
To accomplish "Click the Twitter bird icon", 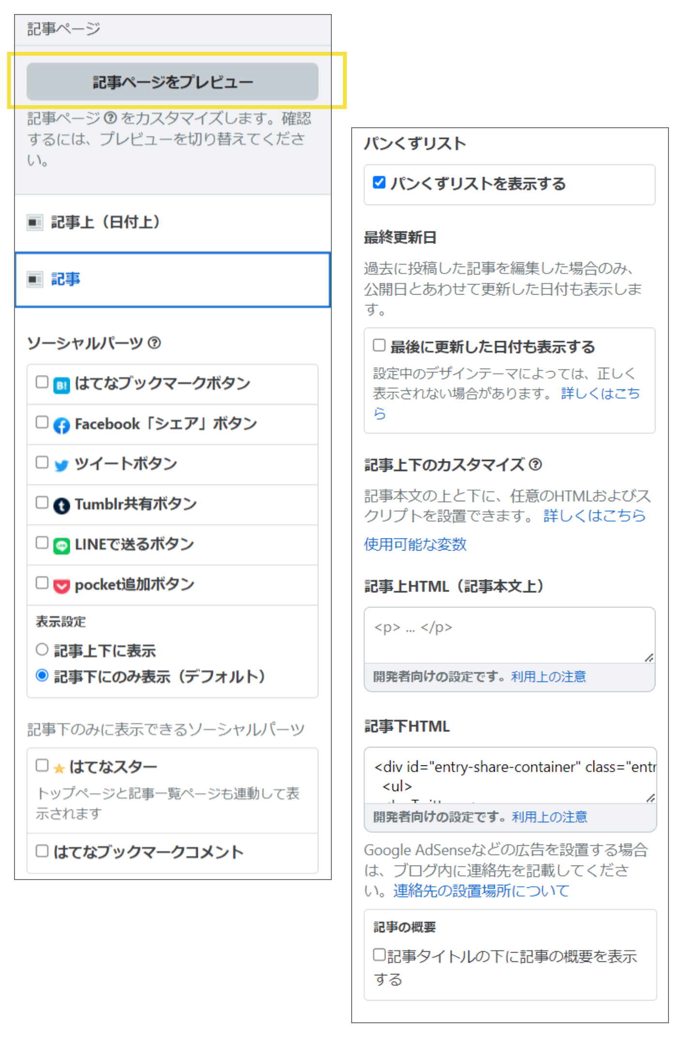I will [x=61, y=466].
